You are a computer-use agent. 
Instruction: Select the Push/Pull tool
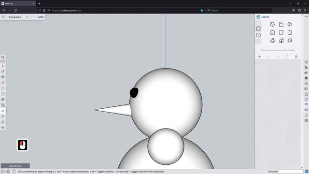3,100
